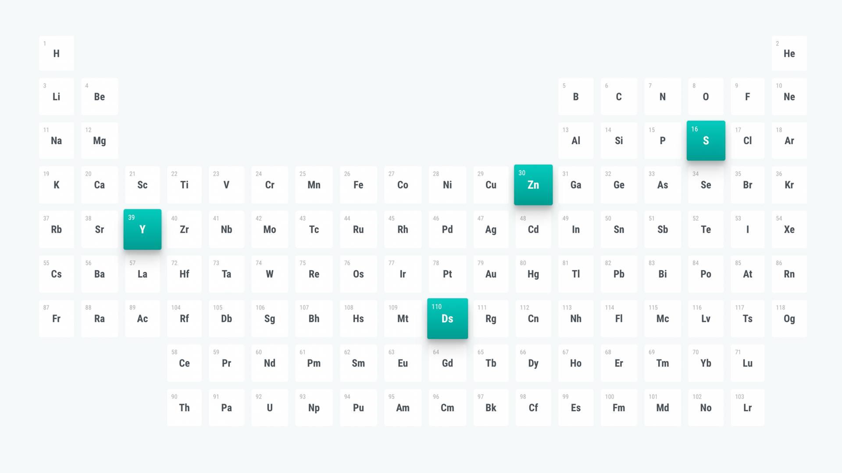Viewport: 842px width, 473px height.
Task: Click the highlighted Zinc element
Action: [533, 185]
